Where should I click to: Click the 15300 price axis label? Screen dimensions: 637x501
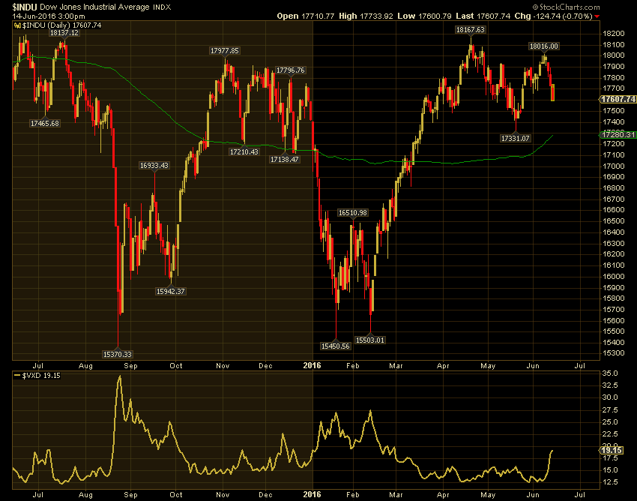tap(614, 353)
